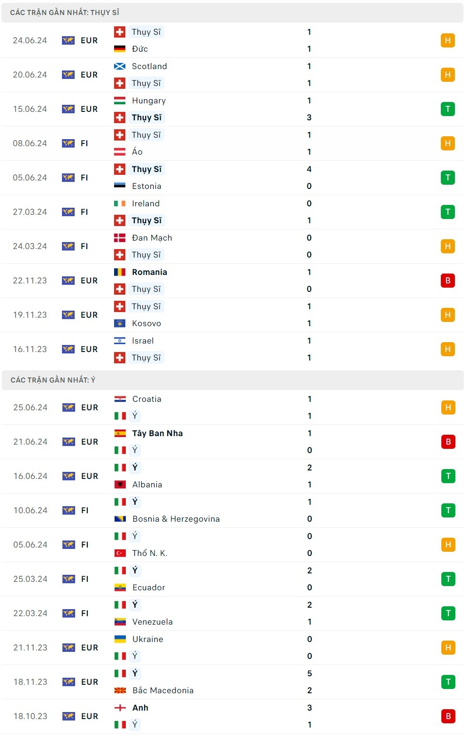The height and width of the screenshot is (736, 469).
Task: Click the Croatia flag icon
Action: click(x=120, y=399)
